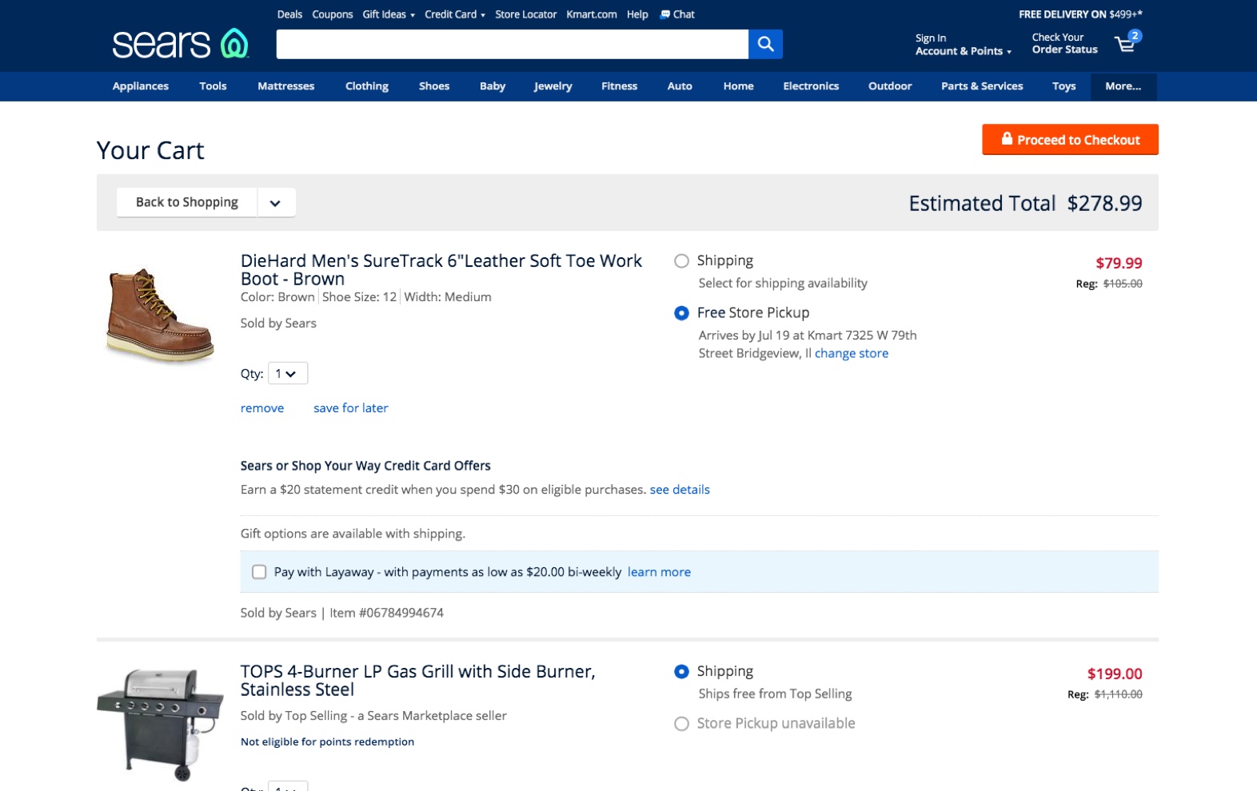
Task: Open the TOPS 4-Burner Gas Grill title
Action: [x=418, y=681]
